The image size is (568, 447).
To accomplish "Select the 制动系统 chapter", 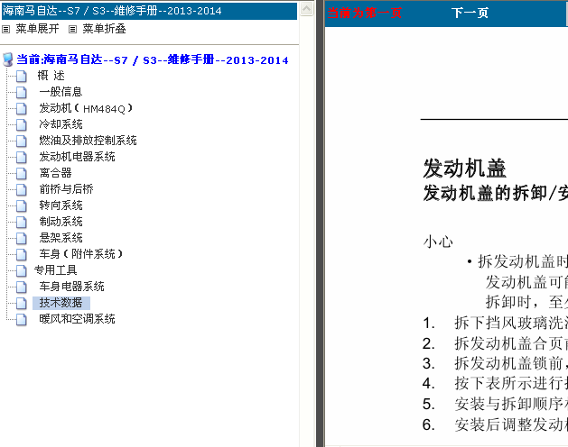I will pos(61,222).
